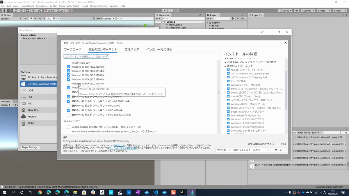Image resolution: width=349 pixels, height=196 pixels.
Task: Toggle scene lighting bulb icon
Action: pos(31,19)
